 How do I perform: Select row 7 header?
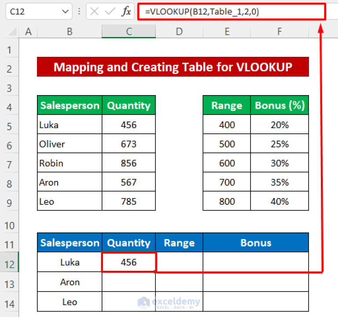pos(9,162)
